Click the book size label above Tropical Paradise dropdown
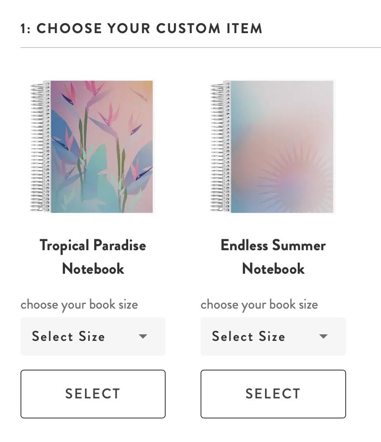 [79, 304]
